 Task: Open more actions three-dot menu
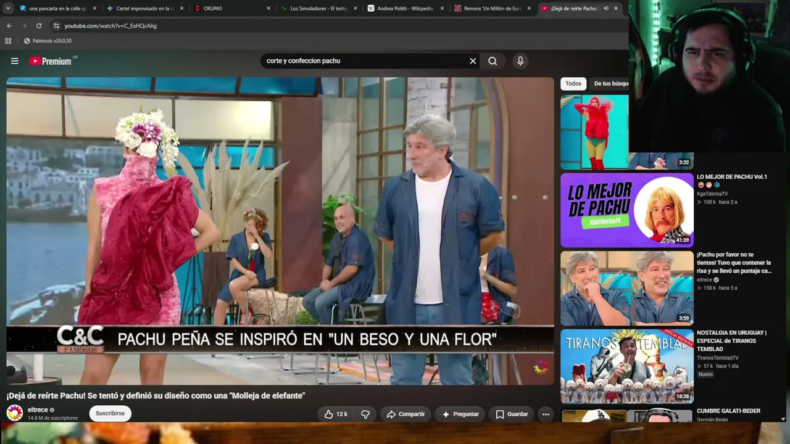tap(546, 414)
